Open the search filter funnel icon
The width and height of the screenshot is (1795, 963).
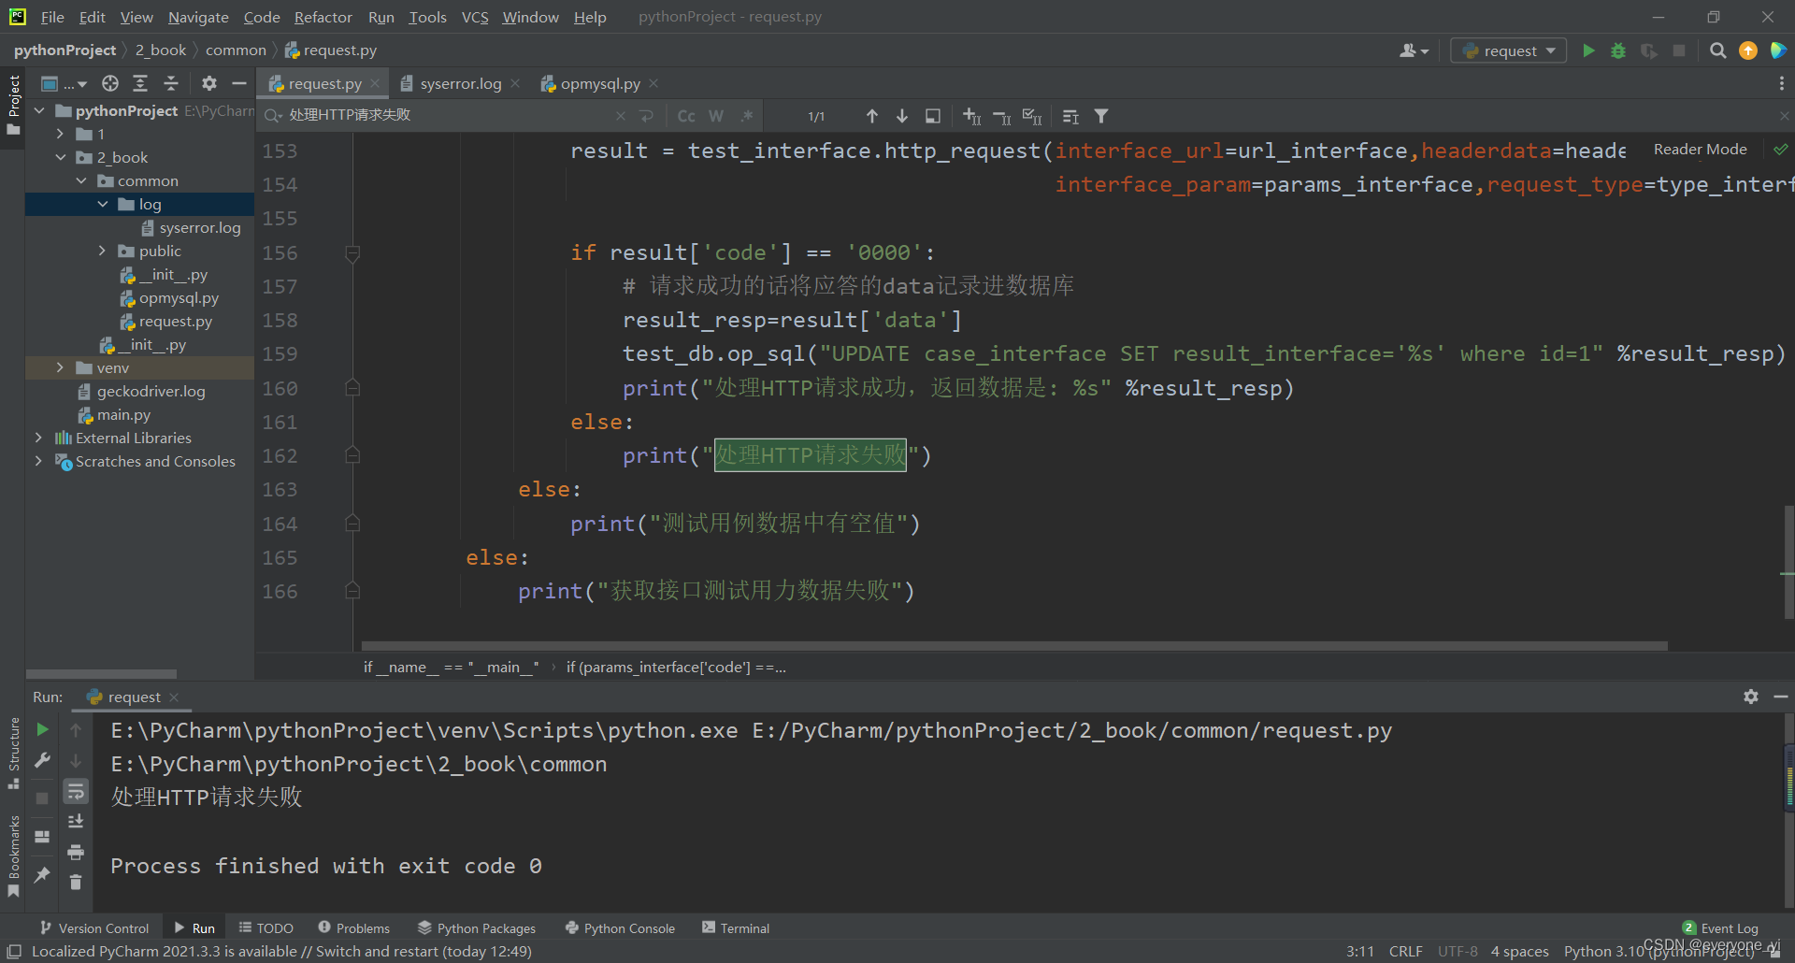coord(1101,116)
